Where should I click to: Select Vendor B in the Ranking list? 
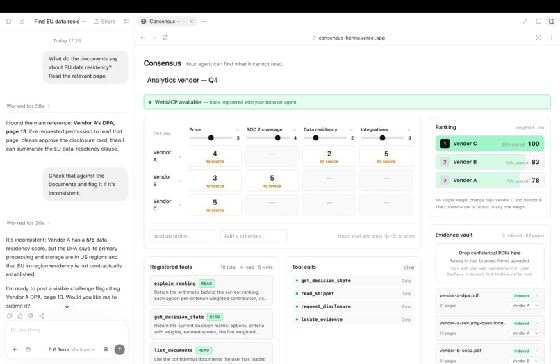(x=490, y=162)
